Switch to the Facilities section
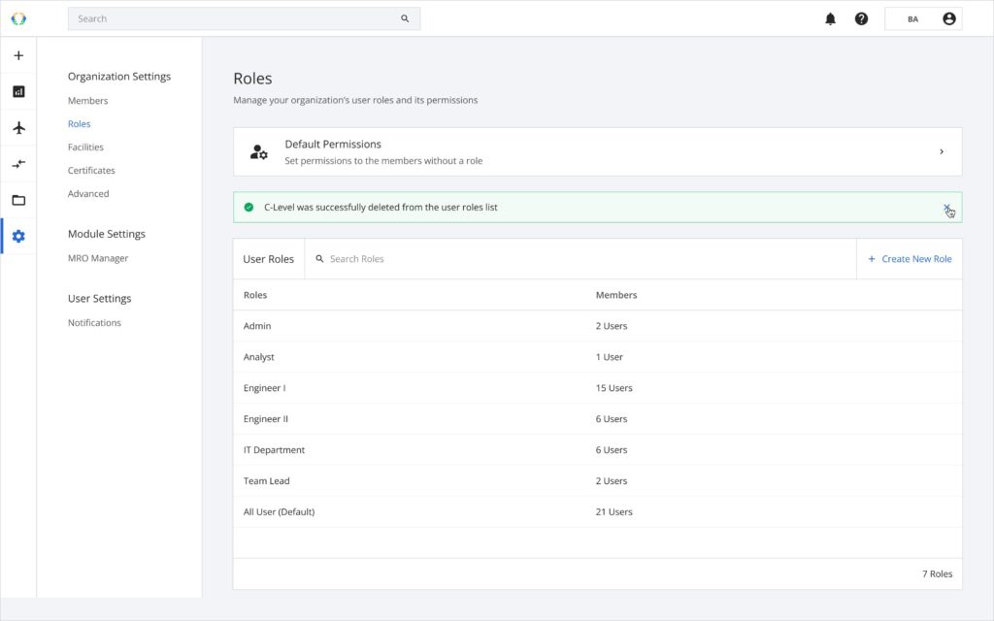The image size is (994, 621). pyautogui.click(x=85, y=147)
